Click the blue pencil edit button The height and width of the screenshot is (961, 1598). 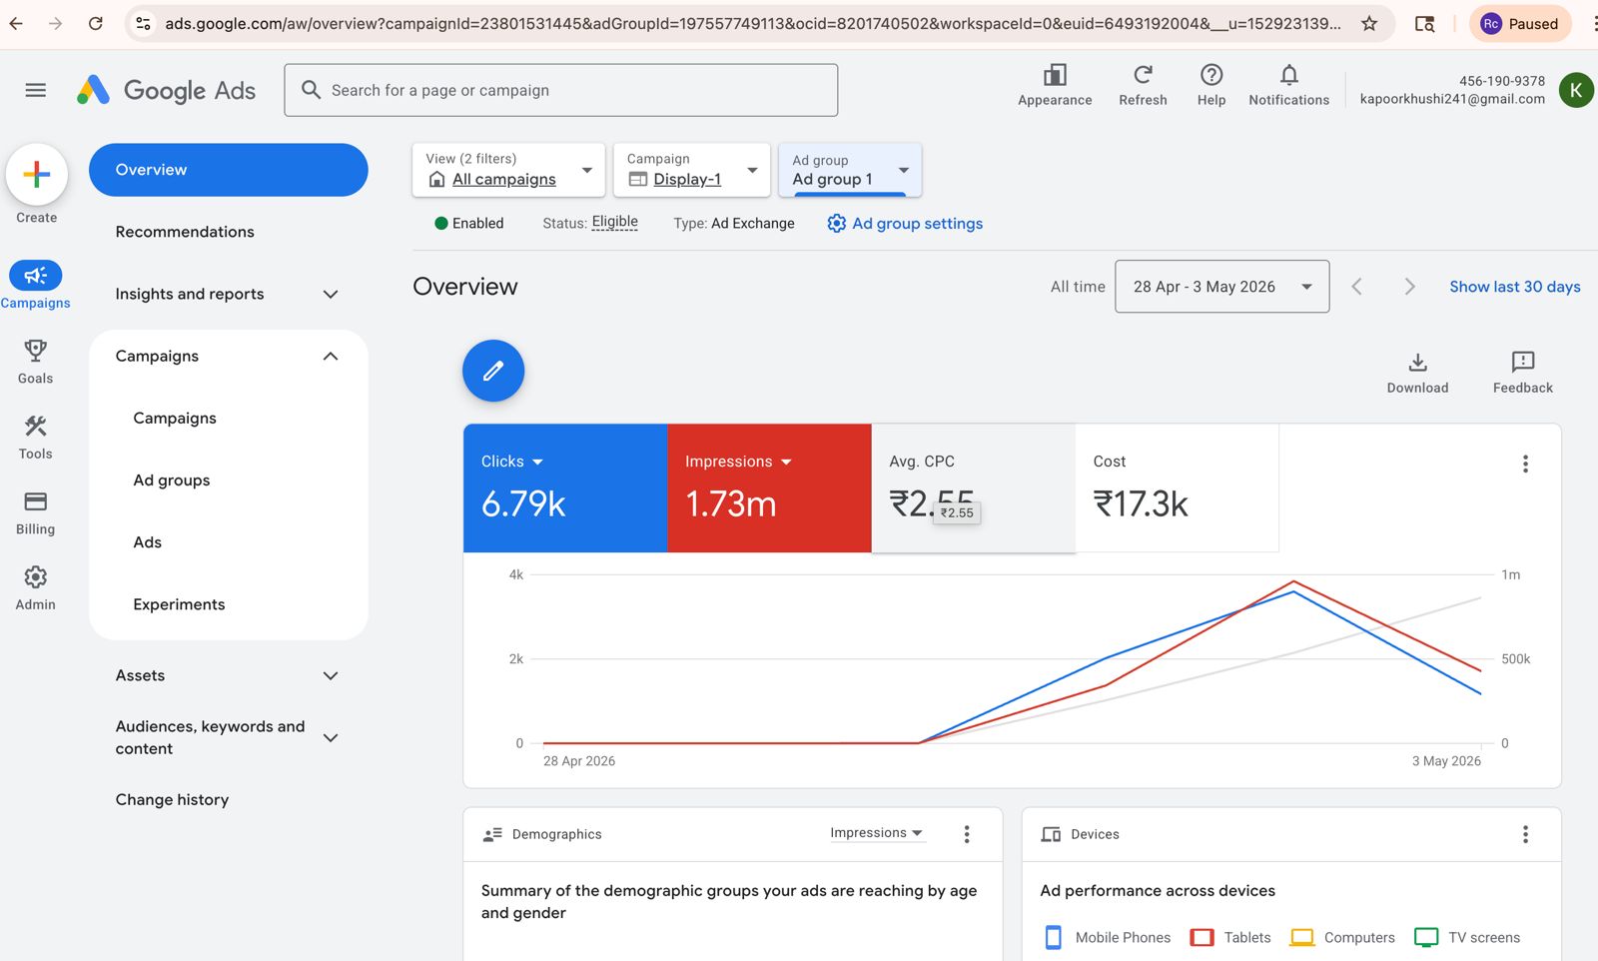(493, 371)
